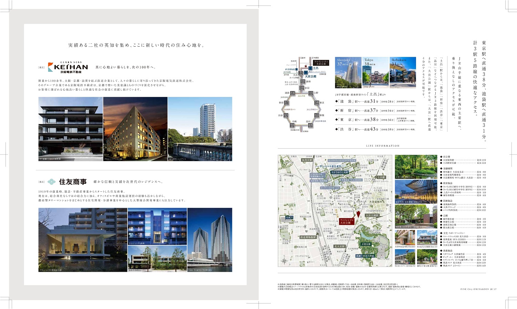
Task: Click the 50 minute Osaki node on route diagram
Action: [292, 125]
